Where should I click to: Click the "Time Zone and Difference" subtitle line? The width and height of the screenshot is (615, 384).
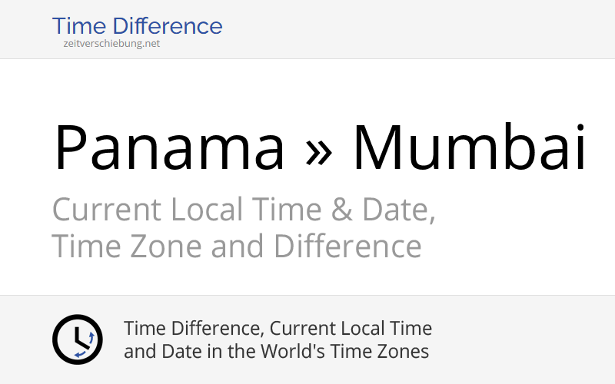coord(236,247)
